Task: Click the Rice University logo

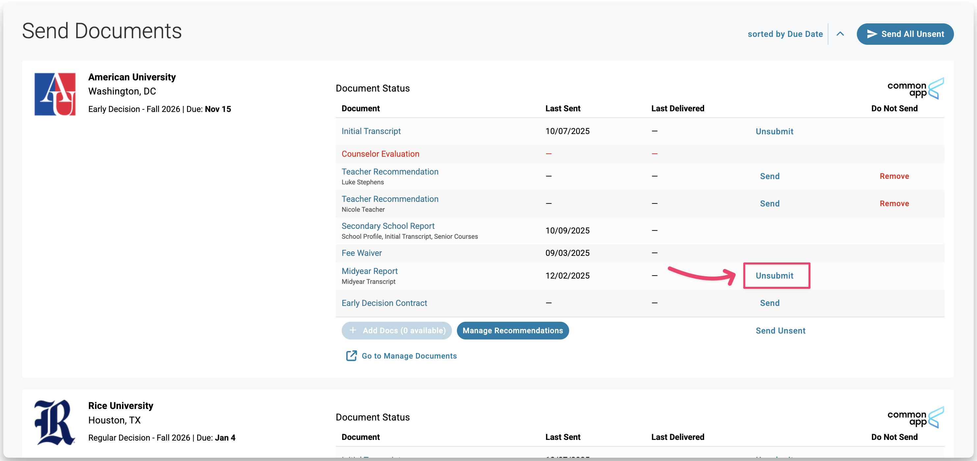Action: click(55, 422)
